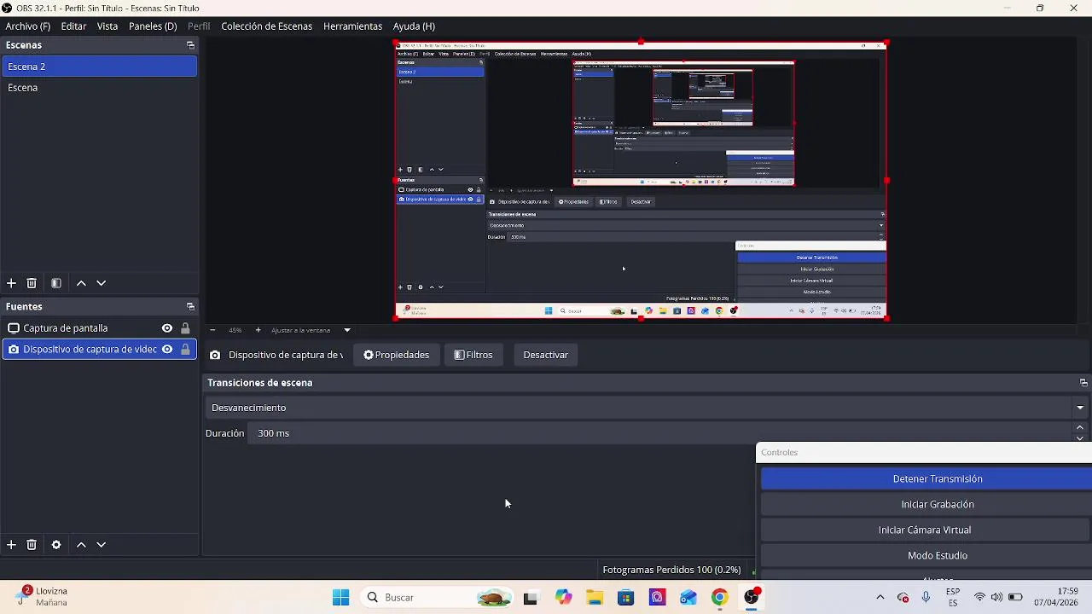Click the OBS Studio taskbar icon
This screenshot has height=614, width=1092.
click(x=752, y=598)
